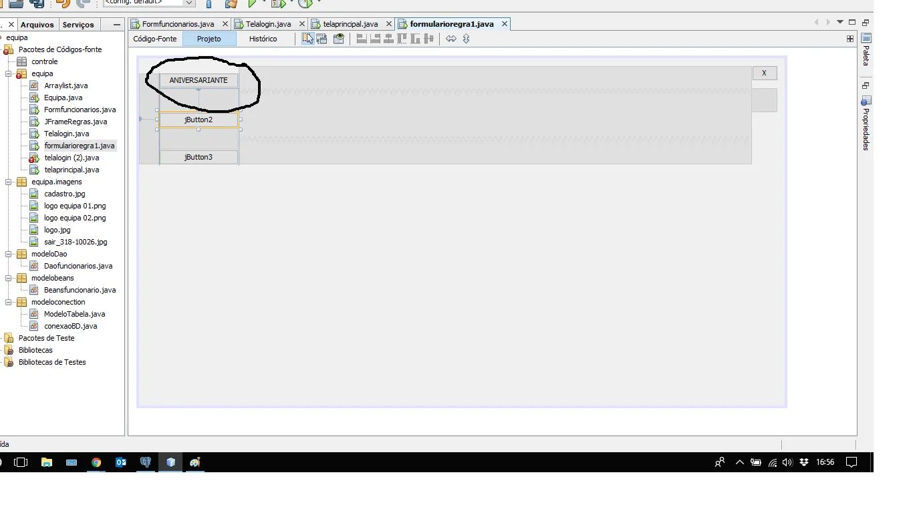Screen dimensions: 913x513
Task: Open Task View on taskbar
Action: [x=21, y=462]
